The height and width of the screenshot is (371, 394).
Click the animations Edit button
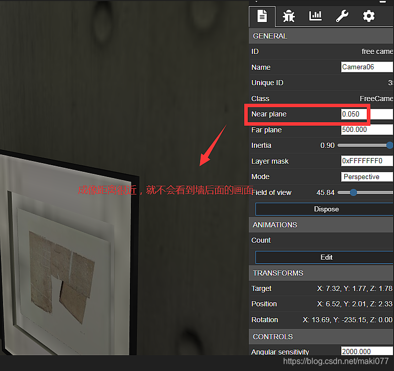[x=324, y=257]
